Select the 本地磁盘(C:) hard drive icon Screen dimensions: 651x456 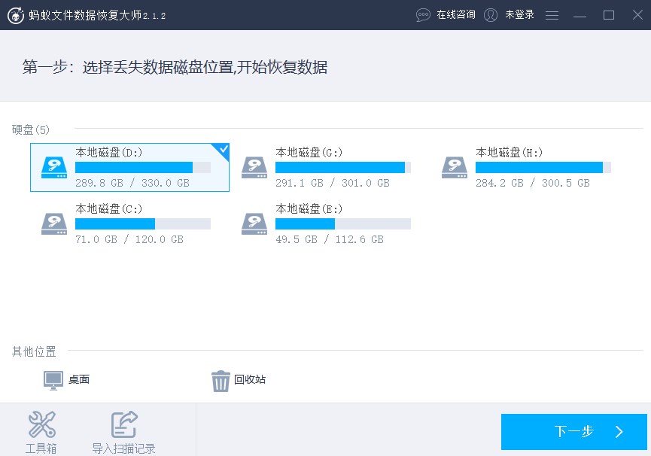[53, 223]
